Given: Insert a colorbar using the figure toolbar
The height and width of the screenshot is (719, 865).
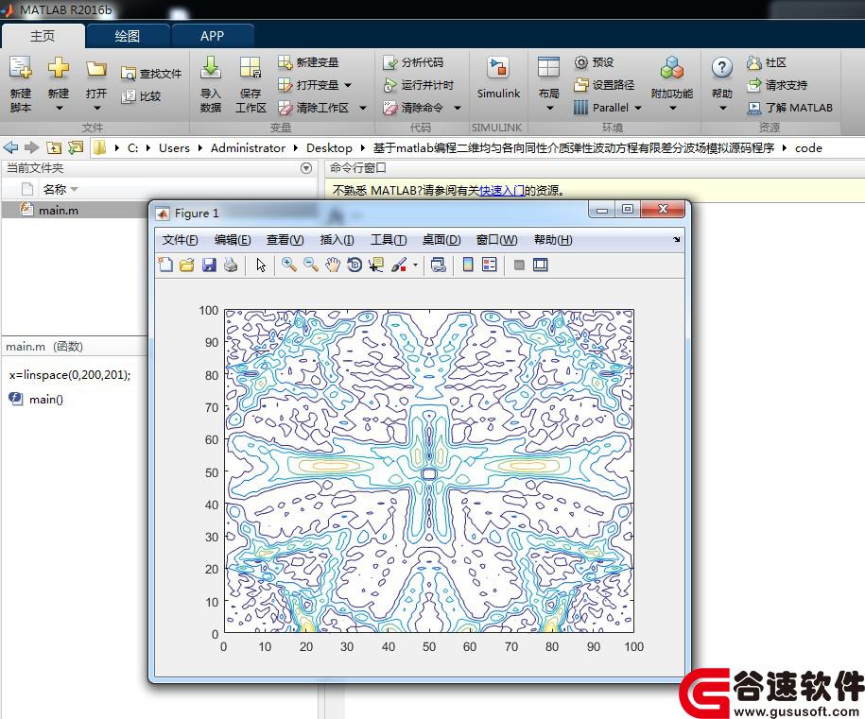Looking at the screenshot, I should coord(468,265).
